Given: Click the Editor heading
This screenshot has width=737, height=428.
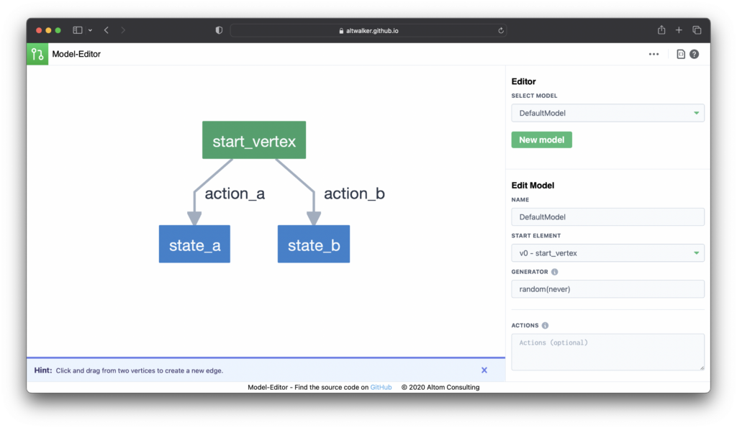Looking at the screenshot, I should click(524, 81).
